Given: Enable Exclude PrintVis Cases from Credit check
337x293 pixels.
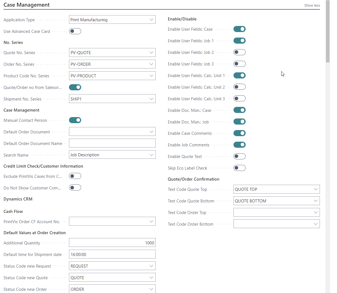Looking at the screenshot, I should pos(75,176).
